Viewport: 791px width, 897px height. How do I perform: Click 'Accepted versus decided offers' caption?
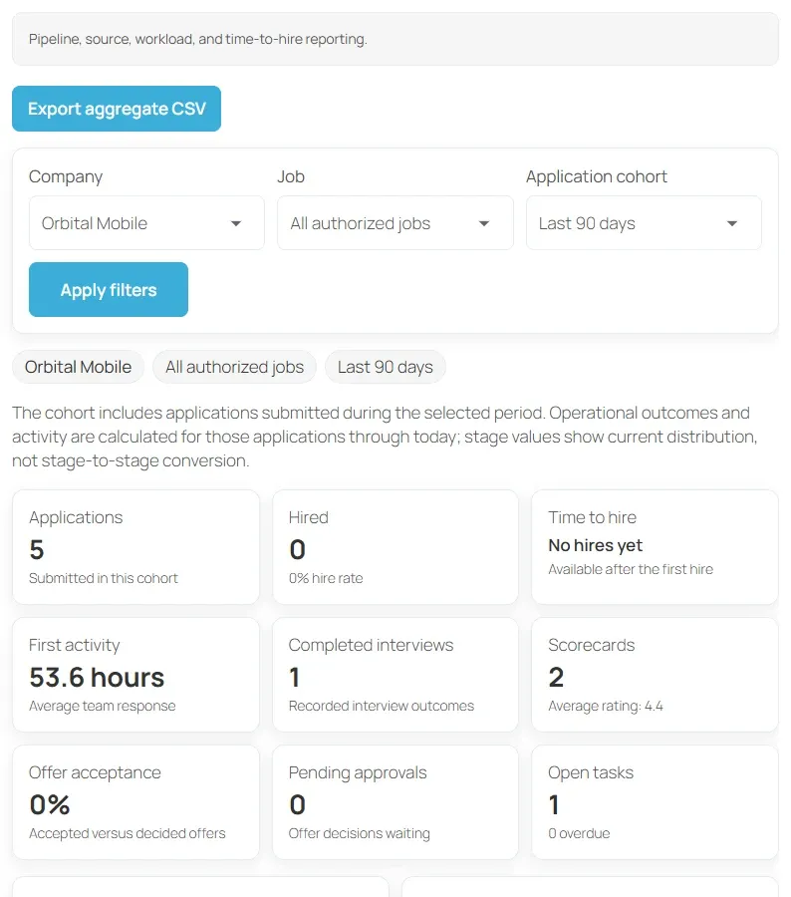pyautogui.click(x=128, y=833)
